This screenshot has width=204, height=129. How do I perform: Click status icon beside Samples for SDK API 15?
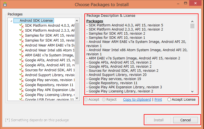[x=21, y=35]
